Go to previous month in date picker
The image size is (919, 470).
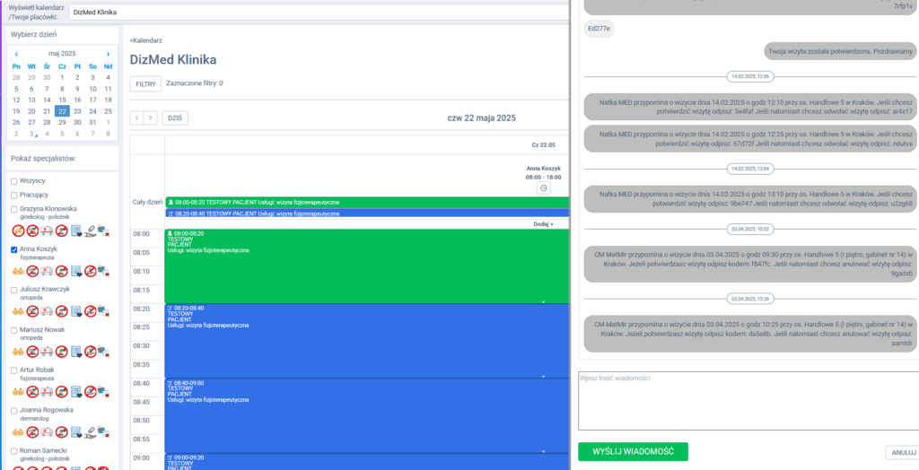[16, 54]
